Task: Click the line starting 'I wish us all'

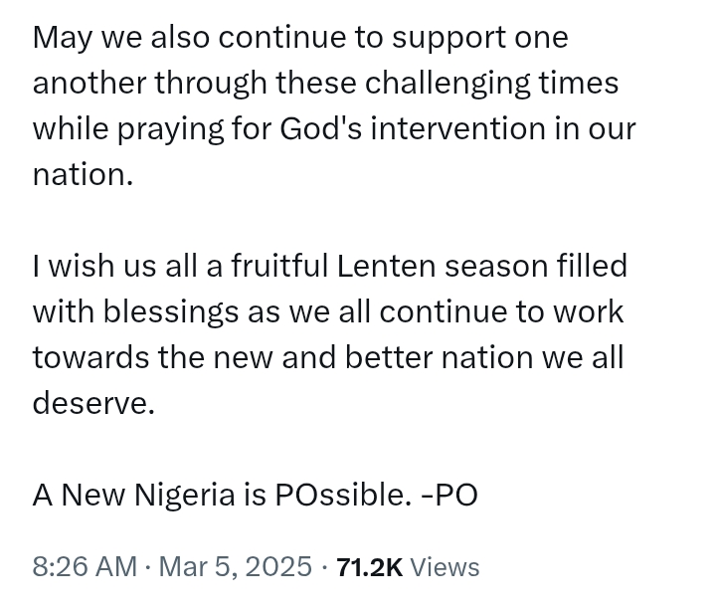Action: [x=330, y=266]
